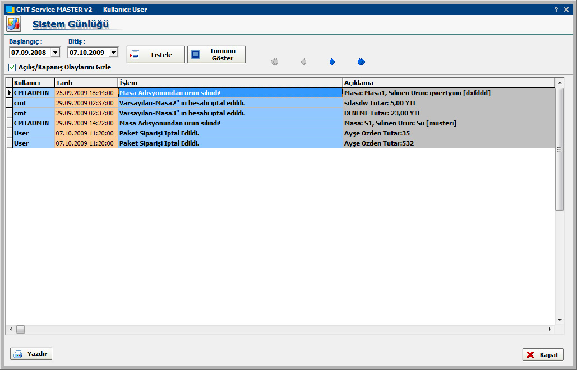Click the Açıklama column header
Image resolution: width=577 pixels, height=370 pixels.
(x=449, y=83)
